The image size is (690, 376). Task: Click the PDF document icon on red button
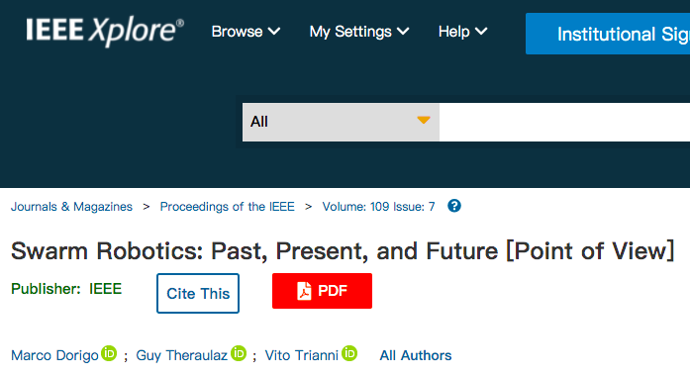(x=304, y=291)
